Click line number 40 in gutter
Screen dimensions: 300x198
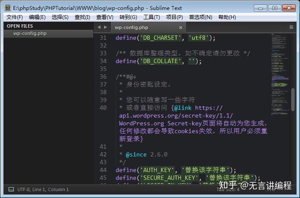103,108
